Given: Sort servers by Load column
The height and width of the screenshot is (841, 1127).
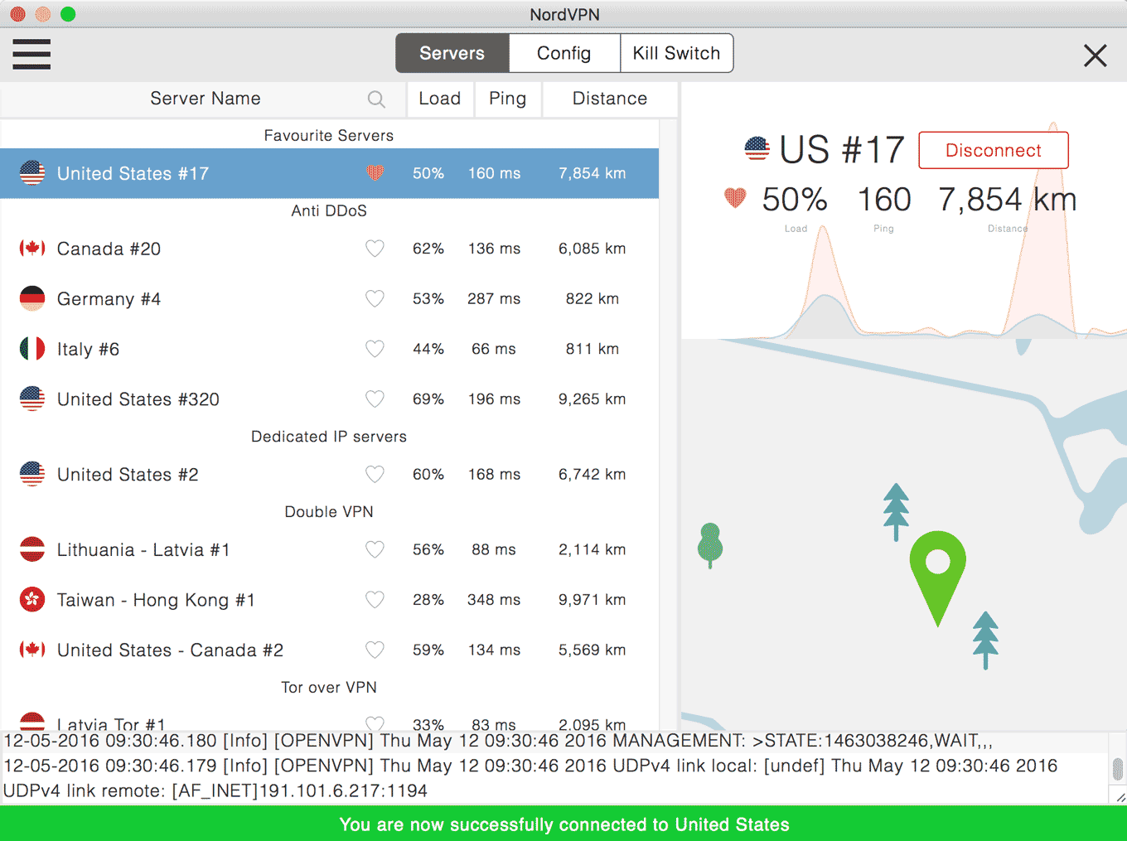Looking at the screenshot, I should [440, 99].
